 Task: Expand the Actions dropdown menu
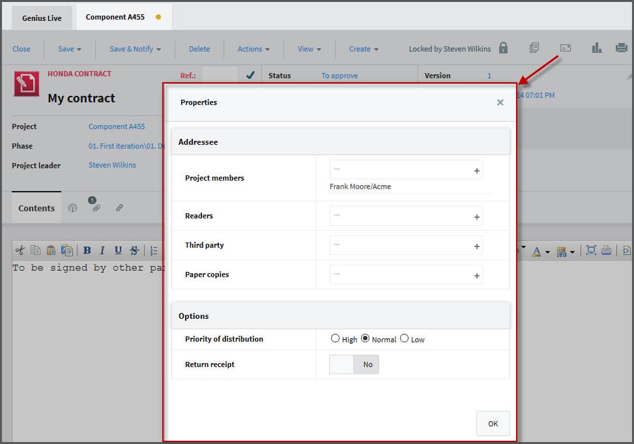coord(253,49)
